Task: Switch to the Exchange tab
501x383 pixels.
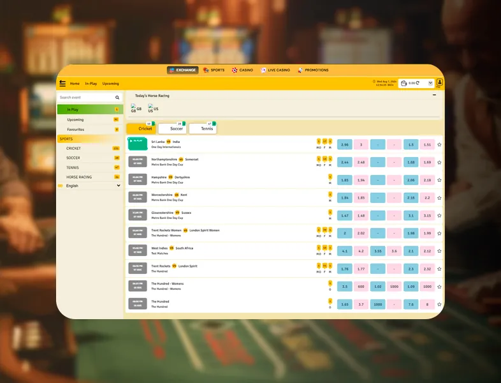Action: point(182,70)
